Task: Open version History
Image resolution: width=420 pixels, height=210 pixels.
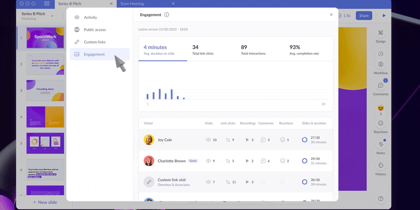Action: point(381,165)
